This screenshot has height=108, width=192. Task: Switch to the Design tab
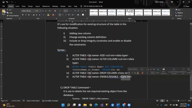coord(30,6)
